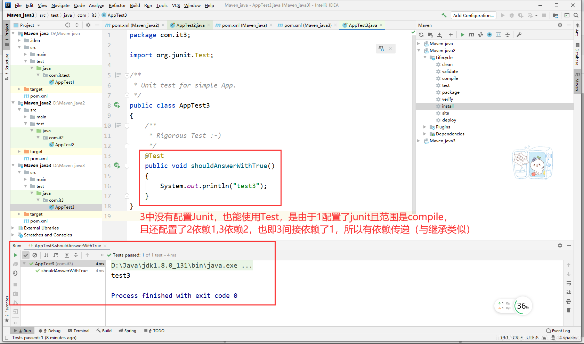This screenshot has height=344, width=584.
Task: Click Generate Sources and Update Folders icon
Action: coord(430,35)
